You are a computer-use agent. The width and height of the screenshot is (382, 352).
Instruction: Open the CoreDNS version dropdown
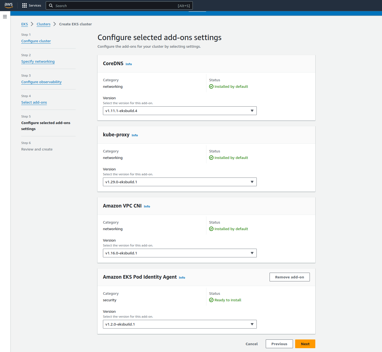(x=180, y=111)
